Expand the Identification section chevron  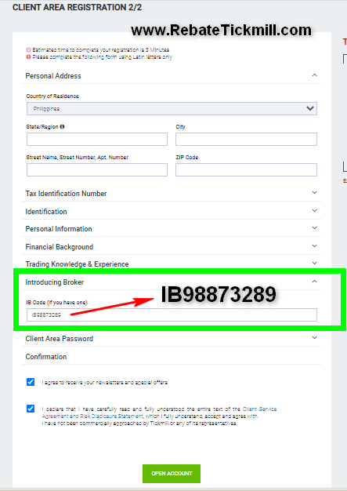(x=314, y=211)
